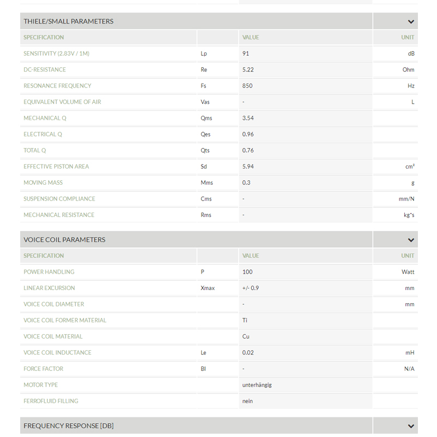437x437 pixels.
Task: Click the Ferrofluid Filling value nein
Action: point(247,401)
